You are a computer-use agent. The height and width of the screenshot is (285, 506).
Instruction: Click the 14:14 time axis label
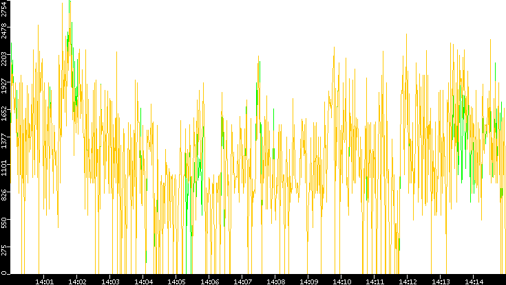(x=474, y=282)
